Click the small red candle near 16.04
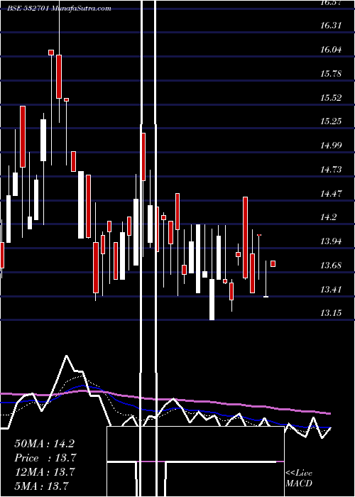This screenshot has height=497, width=355. [51, 53]
